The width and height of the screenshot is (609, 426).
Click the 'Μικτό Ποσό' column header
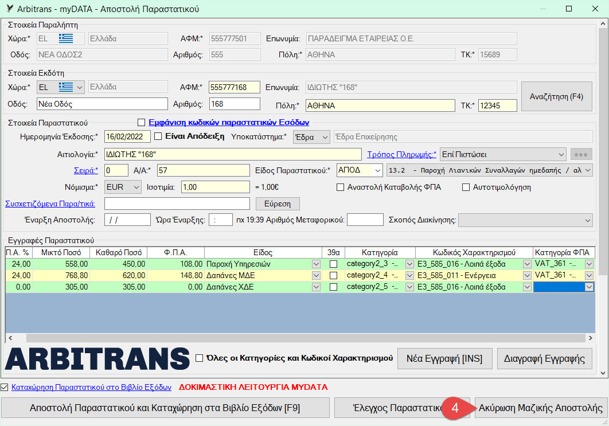pyautogui.click(x=61, y=252)
